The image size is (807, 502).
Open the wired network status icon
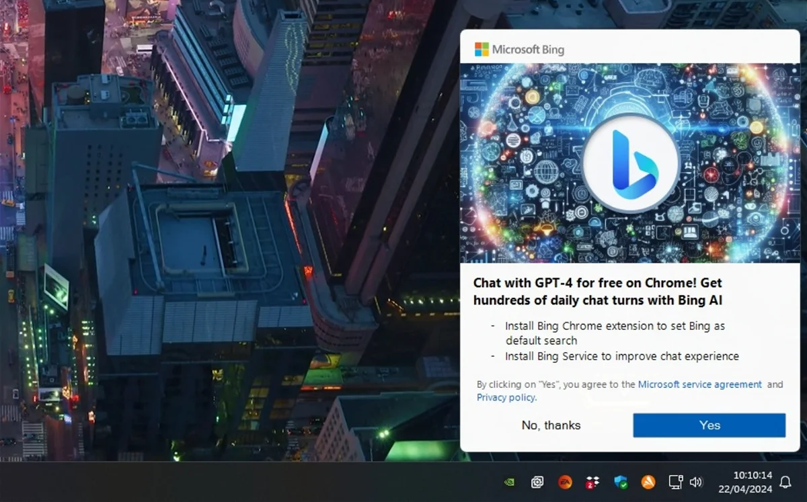coord(676,482)
